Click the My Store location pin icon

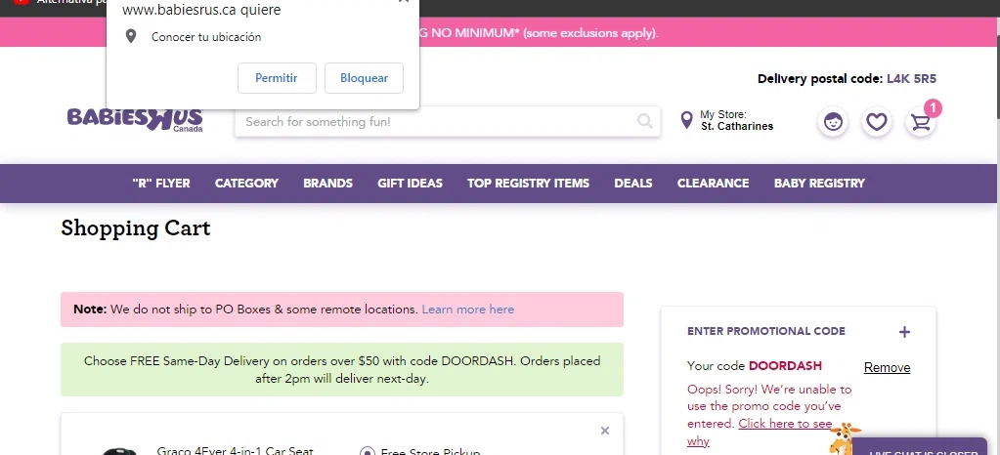point(686,120)
